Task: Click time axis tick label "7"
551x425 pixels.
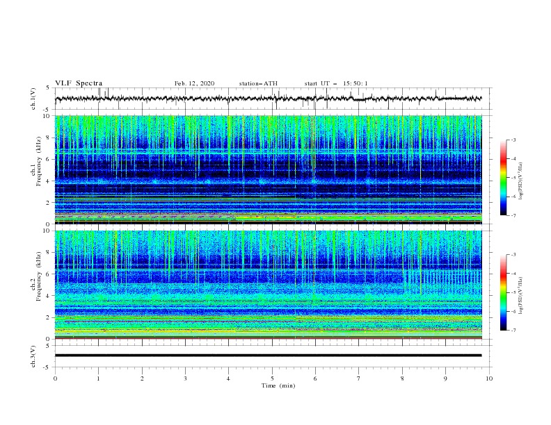Action: pos(358,378)
